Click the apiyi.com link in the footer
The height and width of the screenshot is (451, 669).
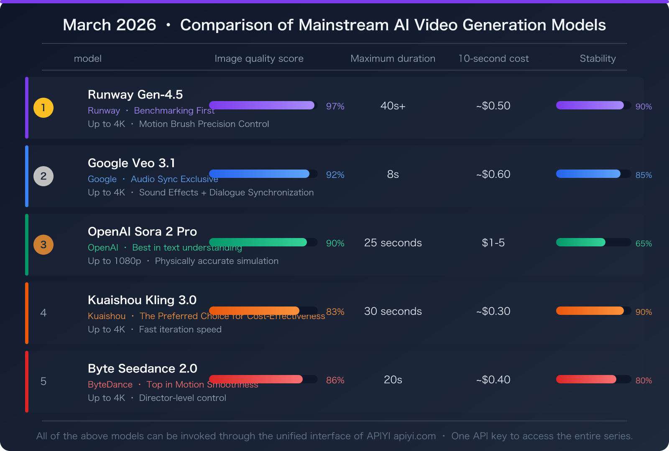coord(415,436)
